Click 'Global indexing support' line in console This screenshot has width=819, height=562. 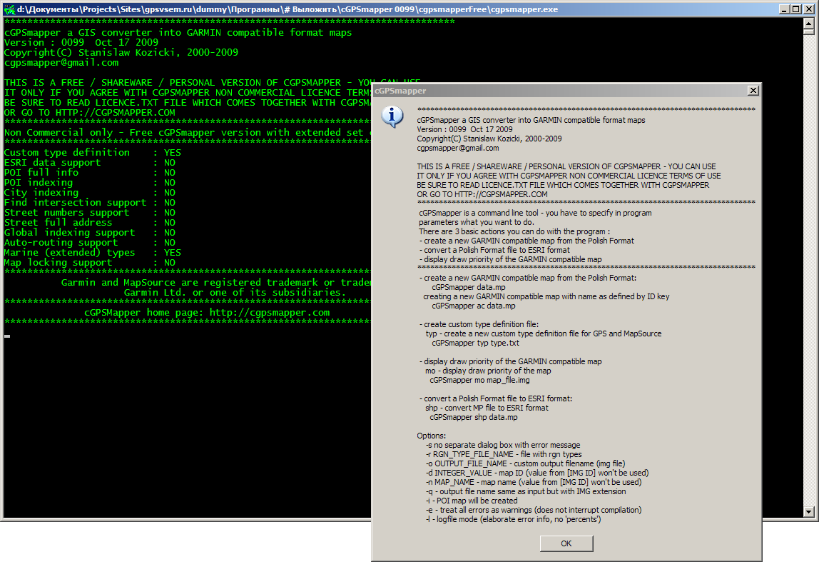click(90, 232)
